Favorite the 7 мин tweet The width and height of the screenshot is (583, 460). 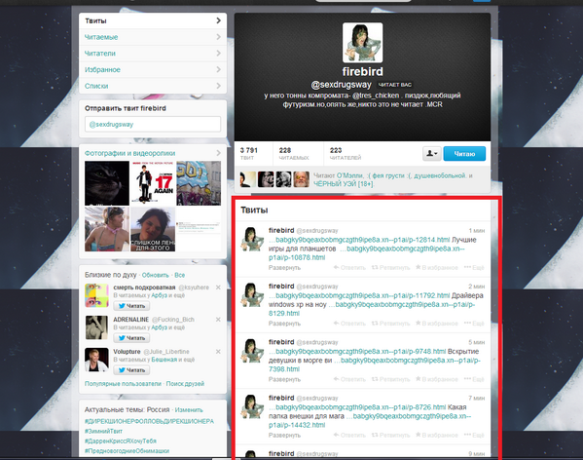click(x=437, y=435)
